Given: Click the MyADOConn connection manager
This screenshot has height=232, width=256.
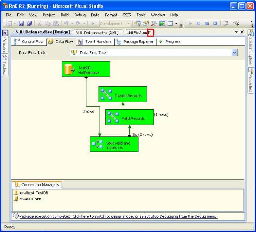Looking at the screenshot, I should [x=28, y=199].
